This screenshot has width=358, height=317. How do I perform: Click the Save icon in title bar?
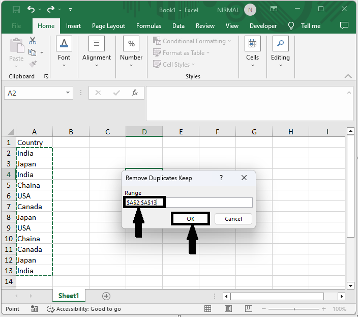[16, 10]
